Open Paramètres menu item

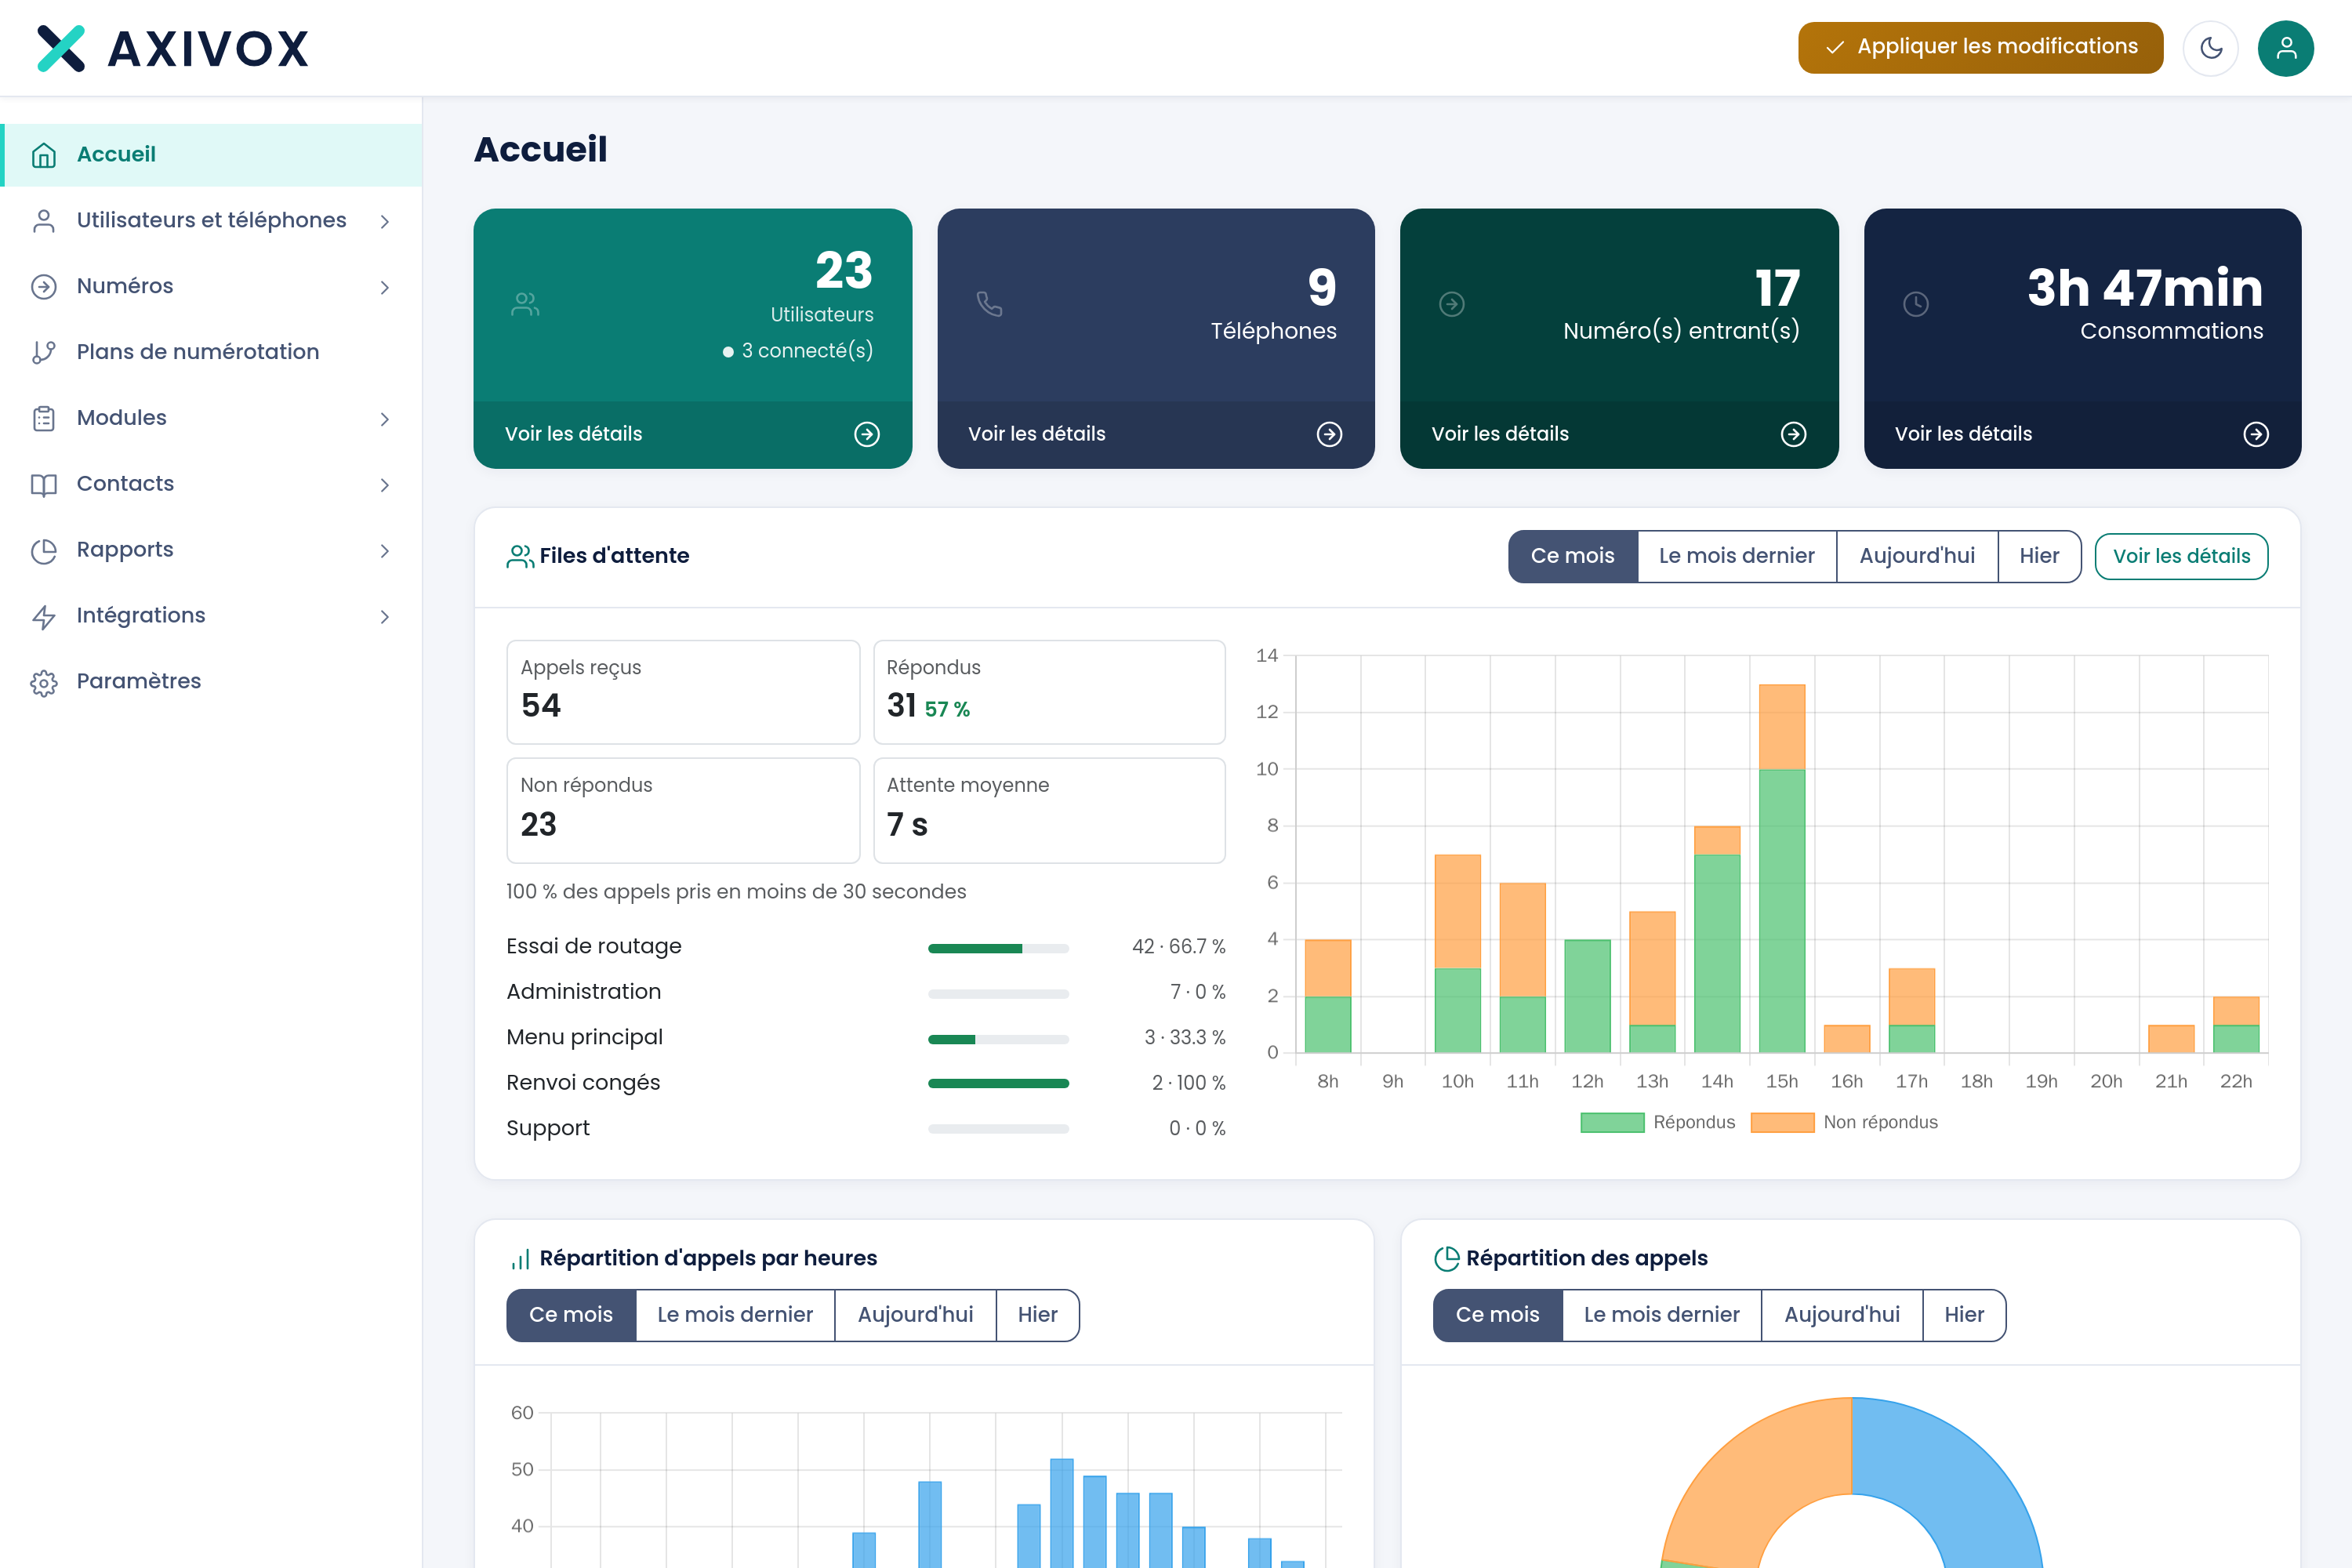pos(211,681)
